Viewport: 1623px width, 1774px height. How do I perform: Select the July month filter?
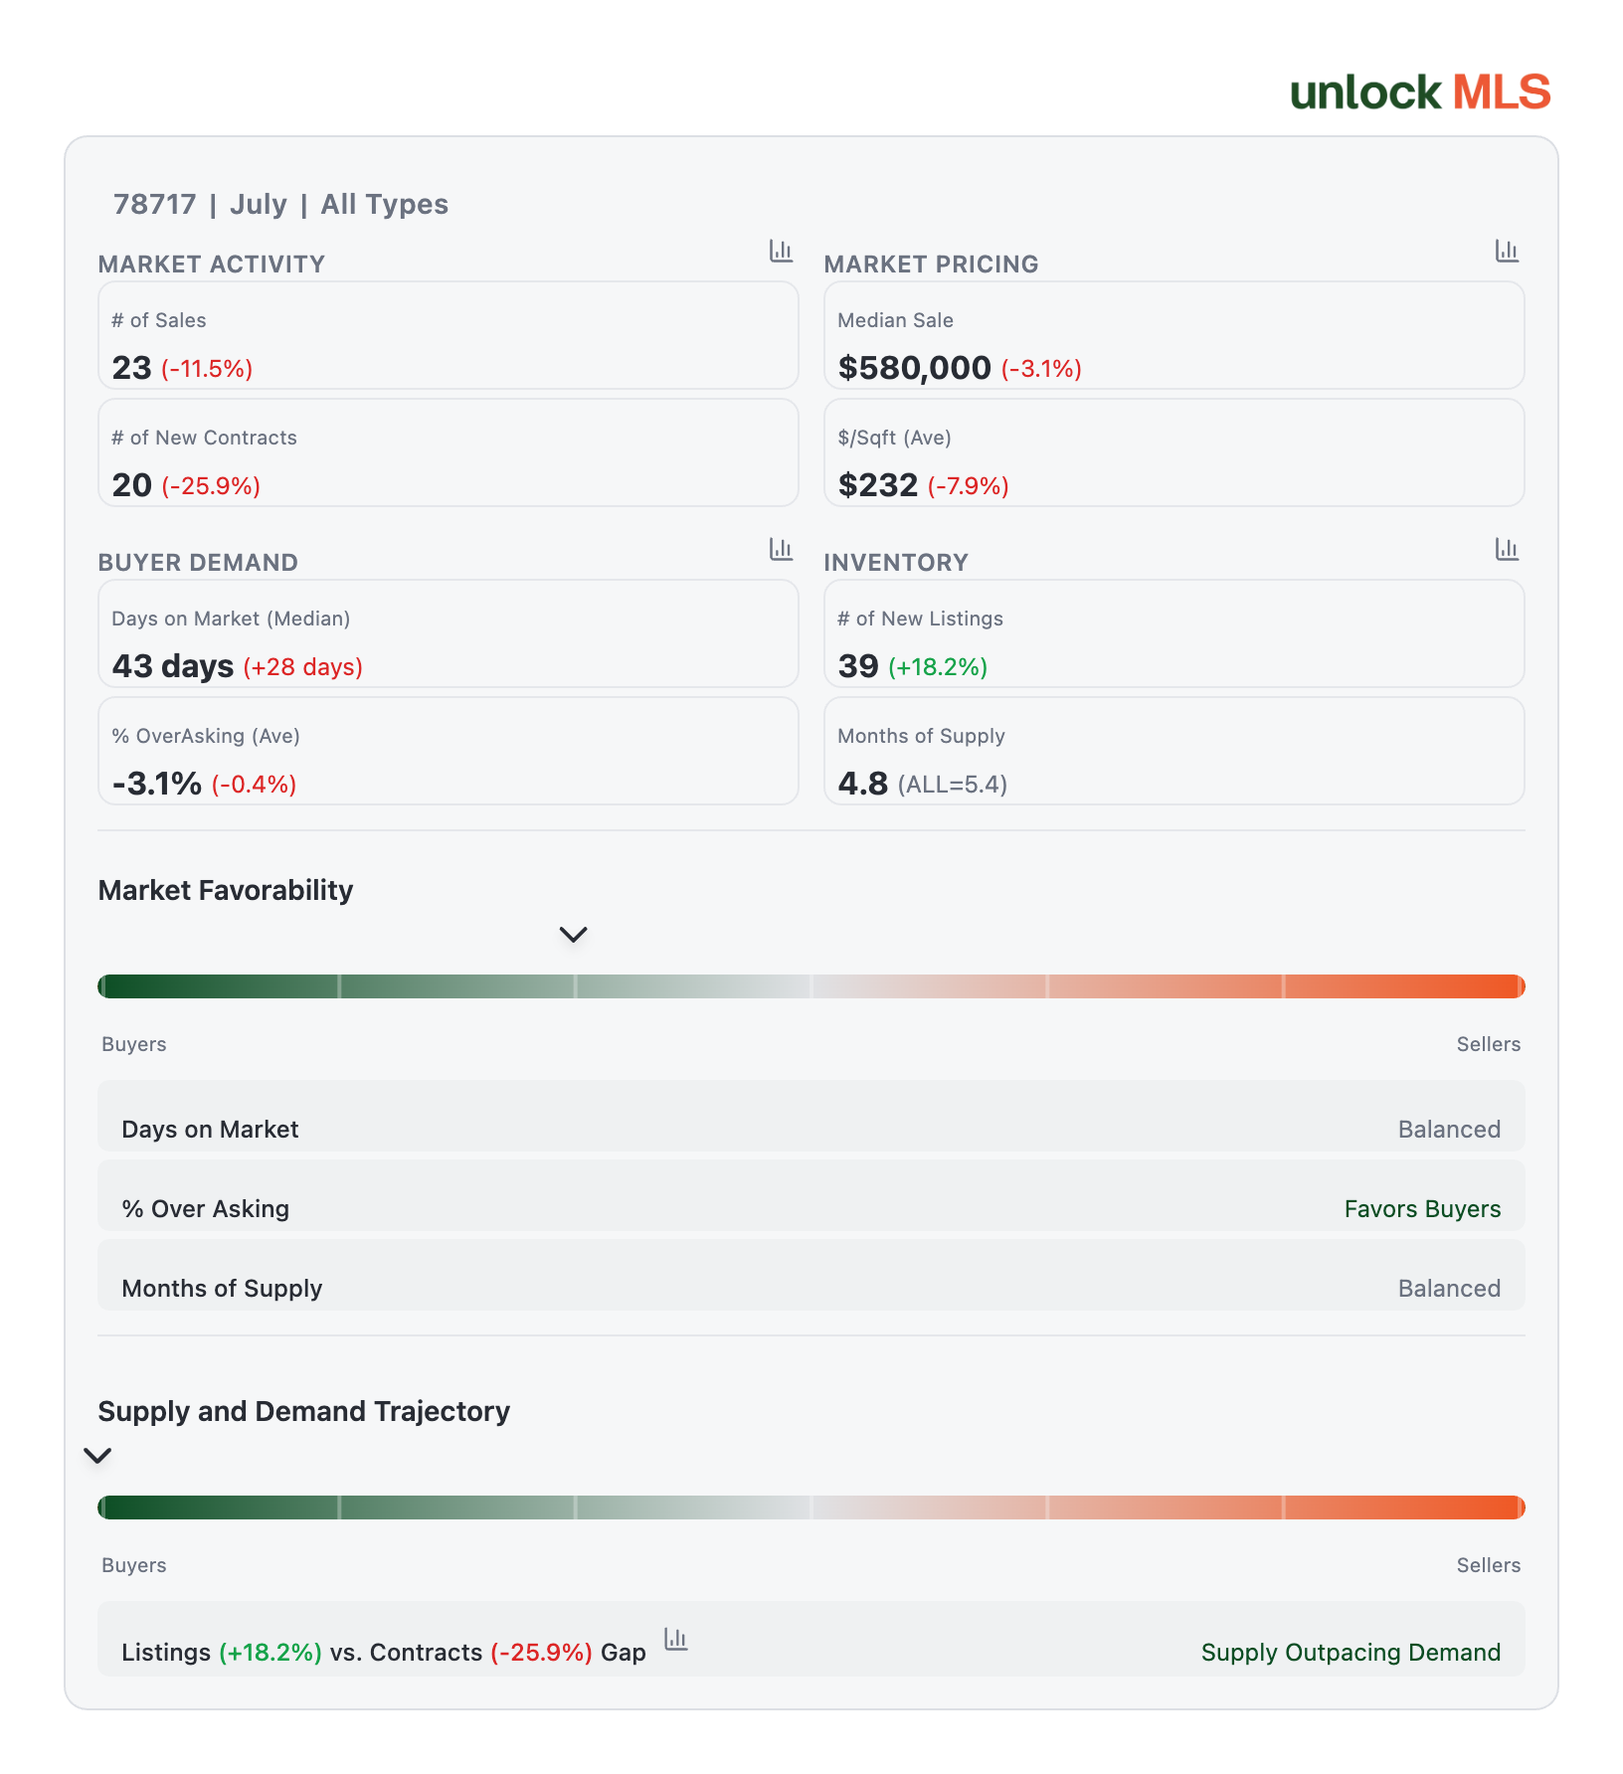point(259,204)
